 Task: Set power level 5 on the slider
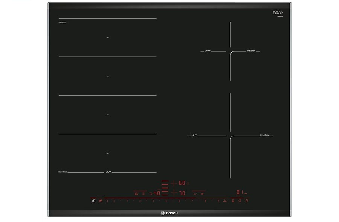click(166, 201)
